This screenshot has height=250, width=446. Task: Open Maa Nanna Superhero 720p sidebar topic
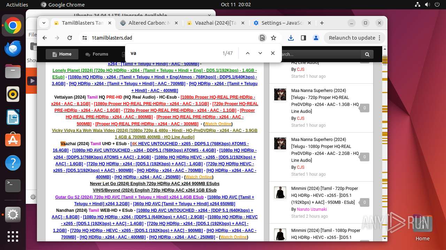325,101
